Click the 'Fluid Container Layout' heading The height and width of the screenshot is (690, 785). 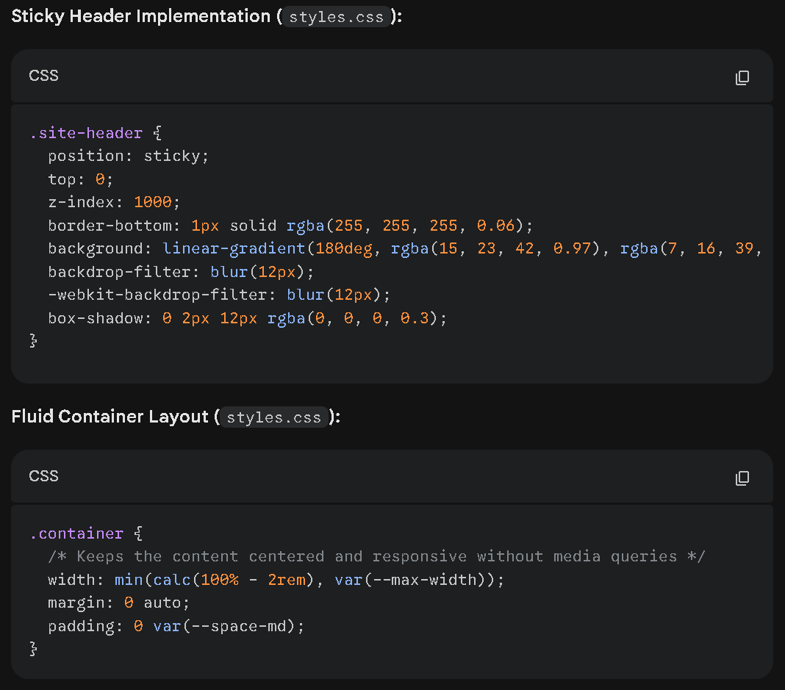110,417
